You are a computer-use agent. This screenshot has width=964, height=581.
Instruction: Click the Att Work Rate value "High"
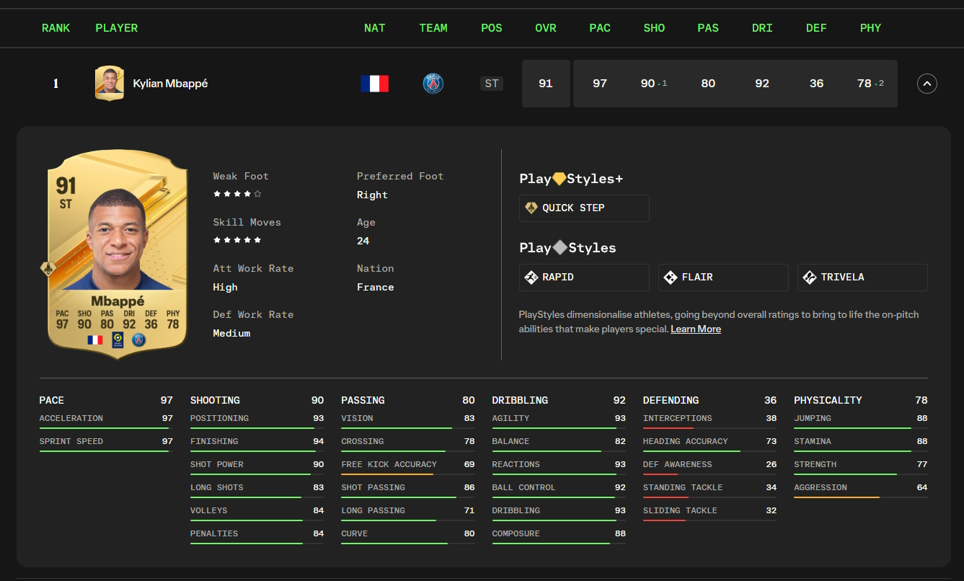[x=226, y=288]
